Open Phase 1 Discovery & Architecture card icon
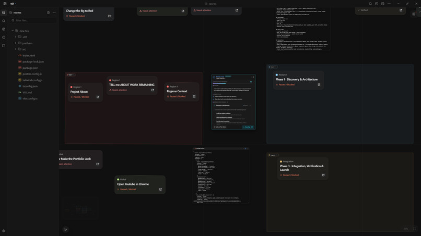The image size is (421, 236). [319, 84]
